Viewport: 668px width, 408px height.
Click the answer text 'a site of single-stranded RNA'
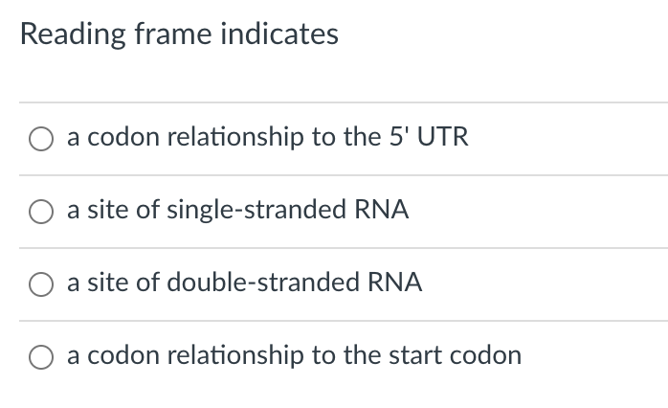click(237, 210)
